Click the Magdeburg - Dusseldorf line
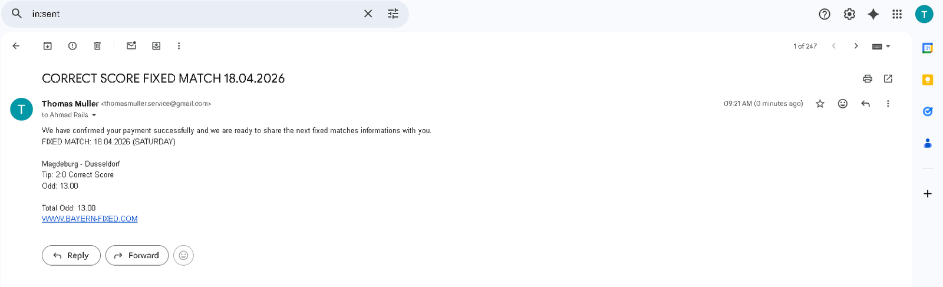The width and height of the screenshot is (943, 287). (81, 164)
